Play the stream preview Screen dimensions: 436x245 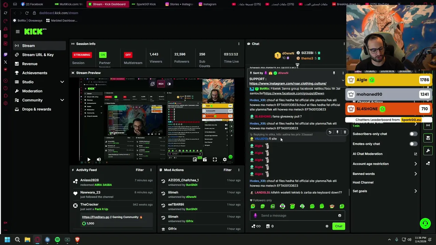pyautogui.click(x=89, y=159)
